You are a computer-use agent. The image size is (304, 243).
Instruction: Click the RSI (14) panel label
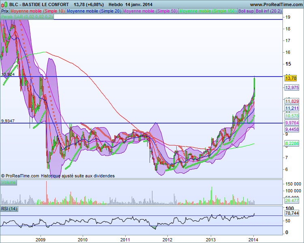coord(9,209)
